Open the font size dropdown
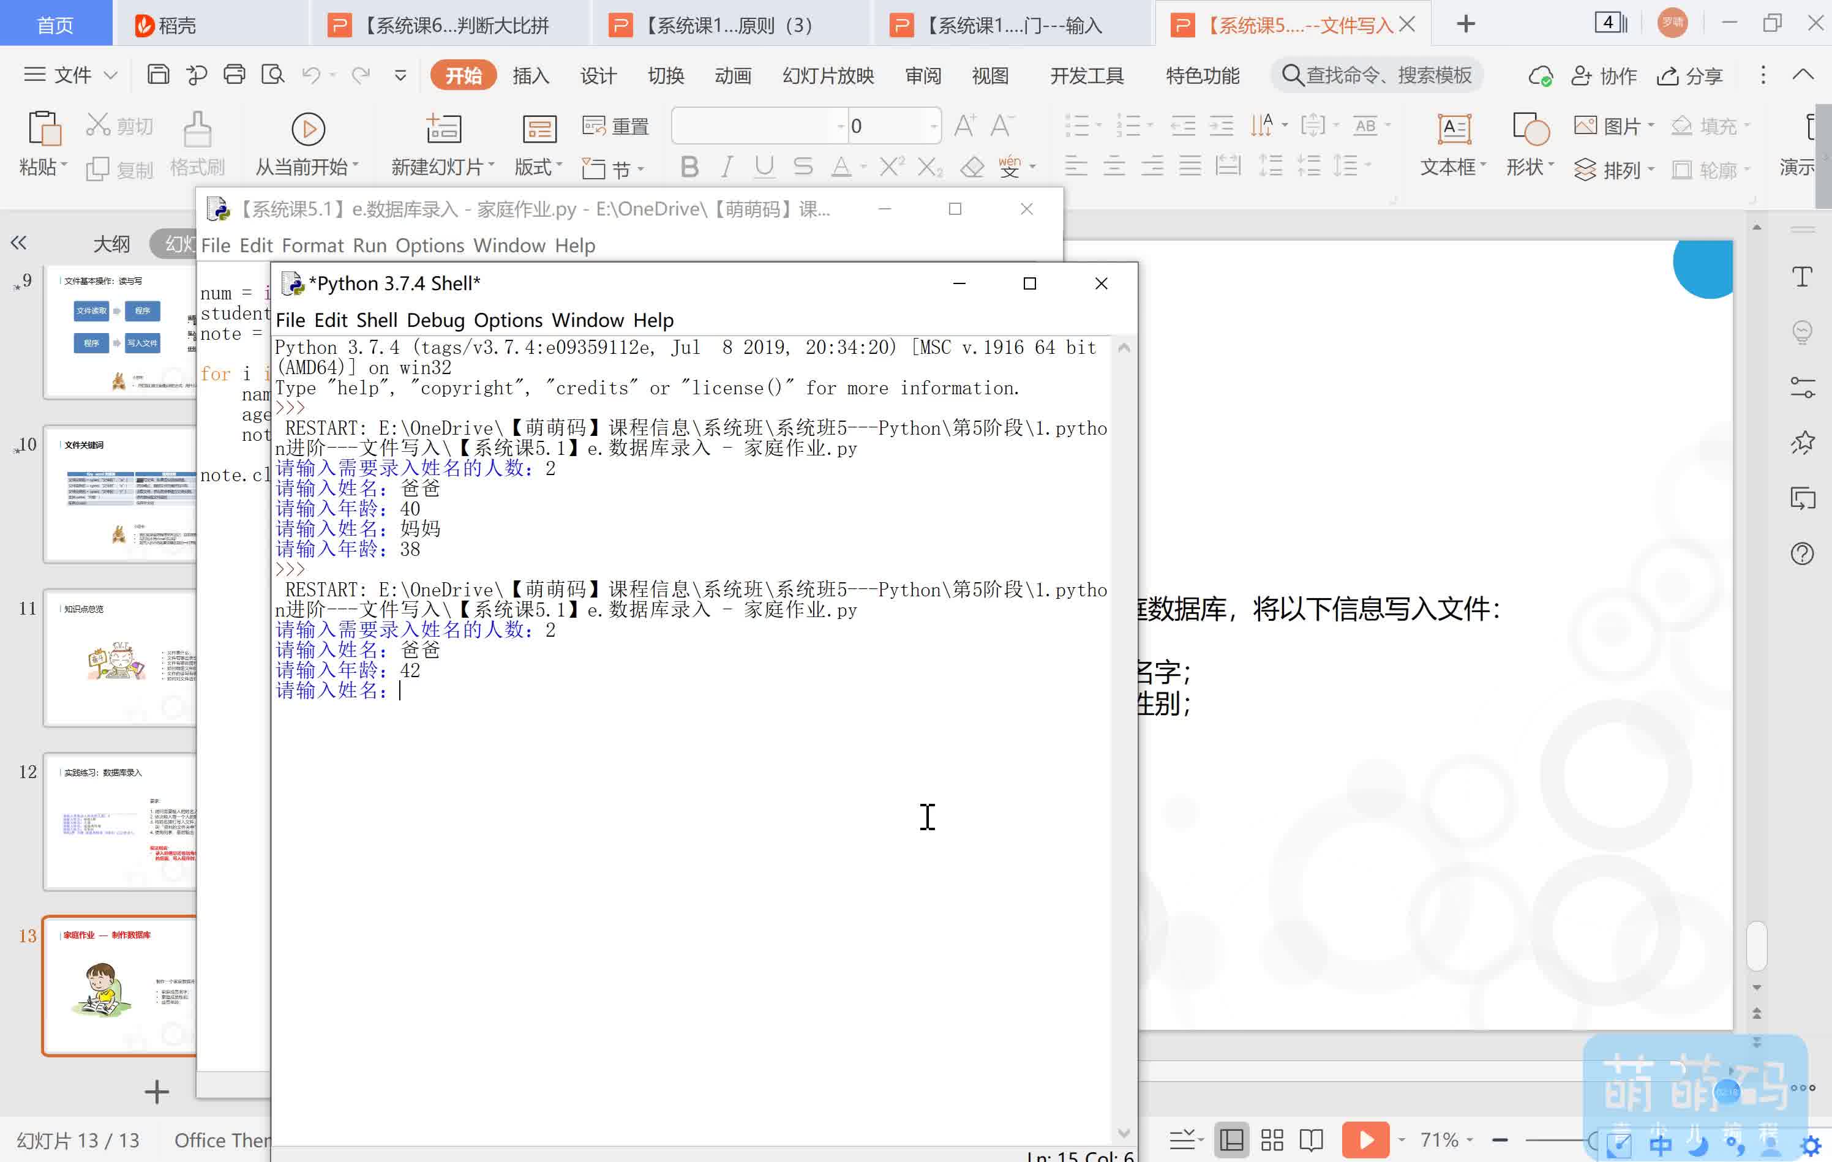The height and width of the screenshot is (1162, 1832). coord(934,126)
